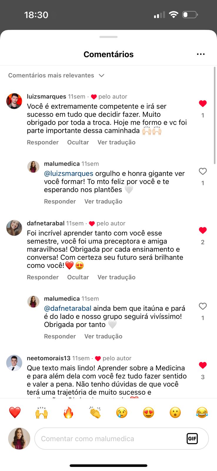Show translation of dafnetarabal comment

tap(116, 277)
